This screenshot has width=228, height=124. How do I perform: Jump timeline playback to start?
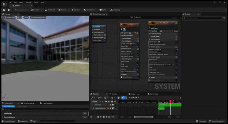click(x=98, y=117)
